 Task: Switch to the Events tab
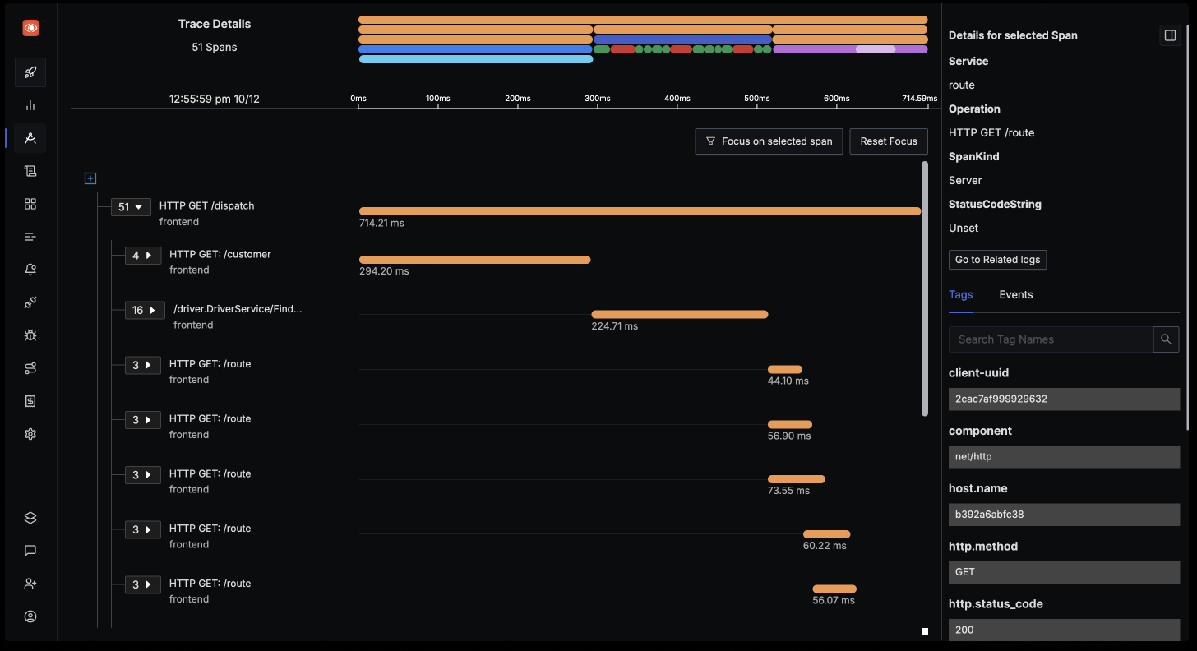tap(1015, 295)
